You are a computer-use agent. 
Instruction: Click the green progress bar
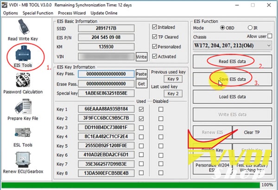click(131, 185)
